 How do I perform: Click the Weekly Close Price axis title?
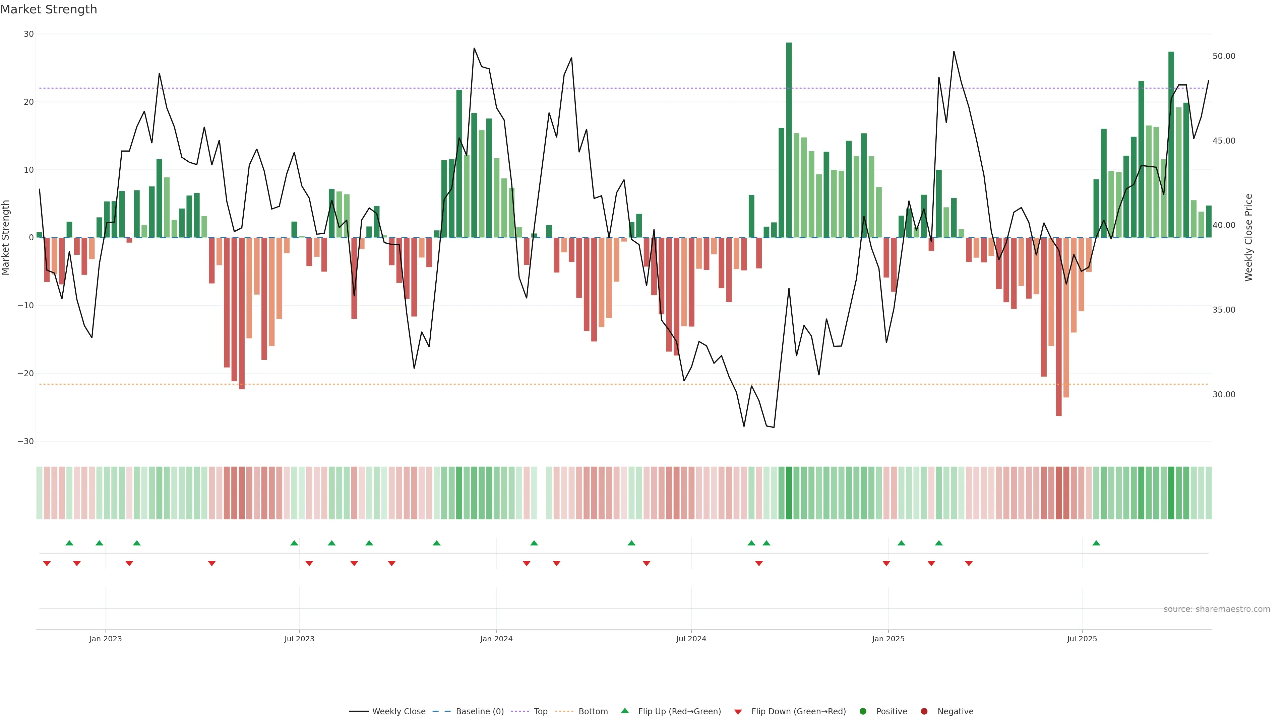(x=1248, y=238)
